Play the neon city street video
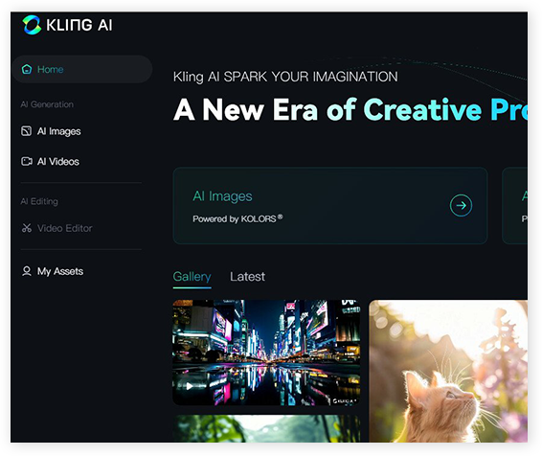542x456 pixels. [190, 386]
